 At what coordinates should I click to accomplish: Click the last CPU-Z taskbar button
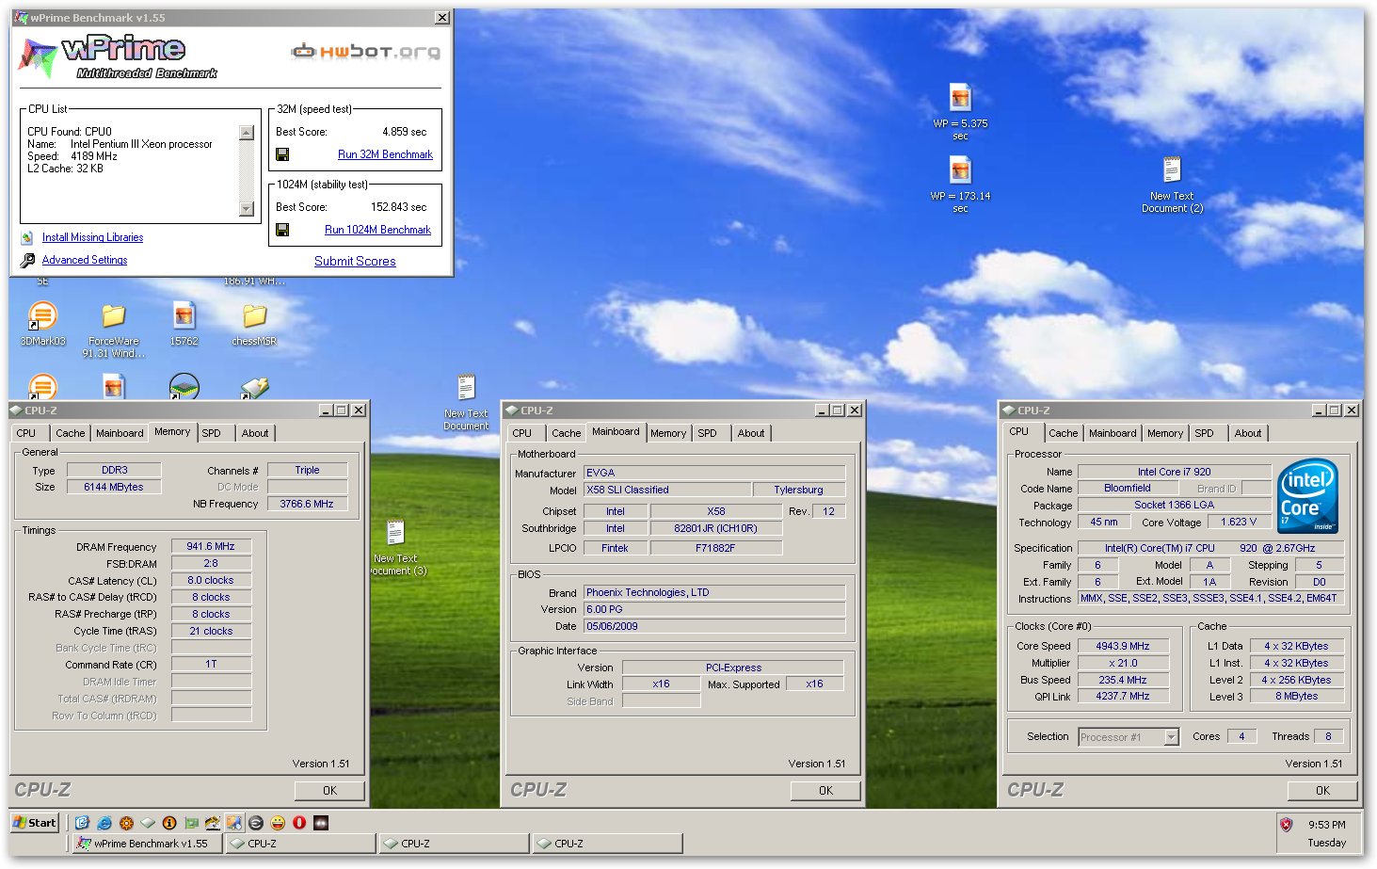[607, 844]
